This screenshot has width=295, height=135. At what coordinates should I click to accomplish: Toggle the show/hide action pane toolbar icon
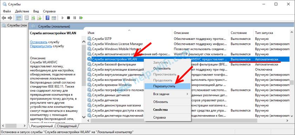54,18
